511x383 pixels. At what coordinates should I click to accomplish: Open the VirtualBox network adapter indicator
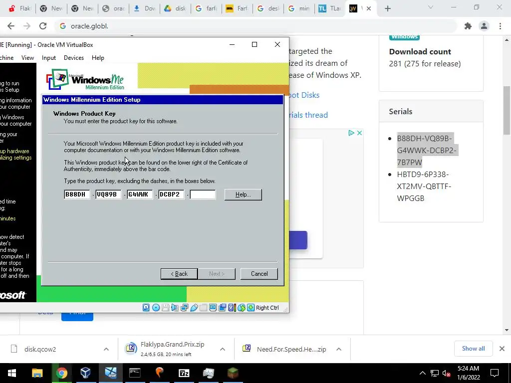click(185, 307)
